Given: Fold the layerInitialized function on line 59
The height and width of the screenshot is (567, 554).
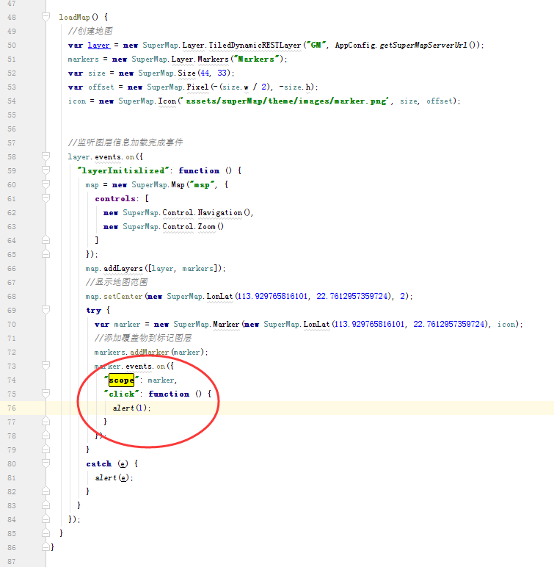Looking at the screenshot, I should pos(45,170).
